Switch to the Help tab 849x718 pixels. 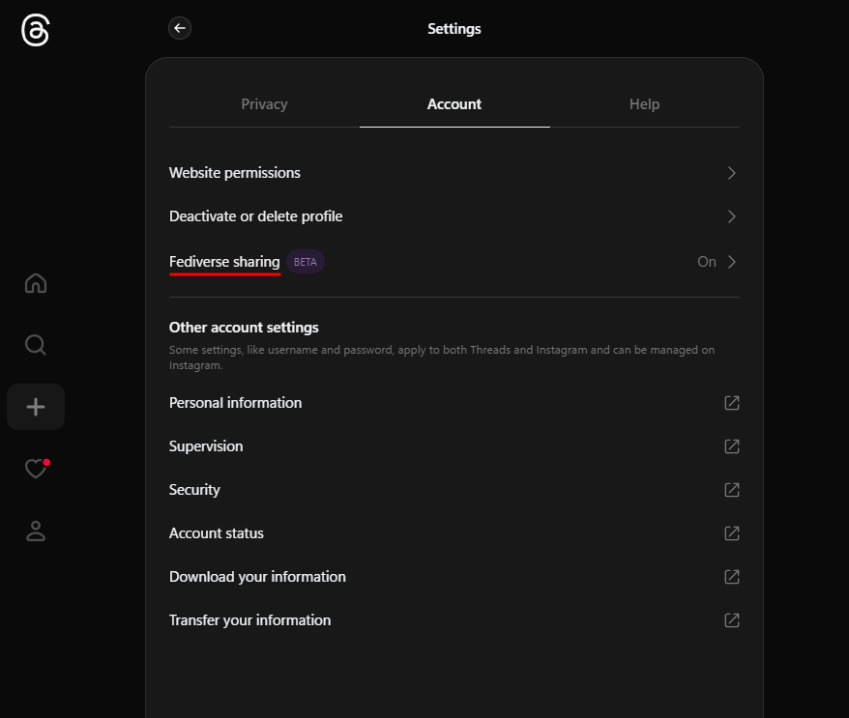click(x=644, y=104)
